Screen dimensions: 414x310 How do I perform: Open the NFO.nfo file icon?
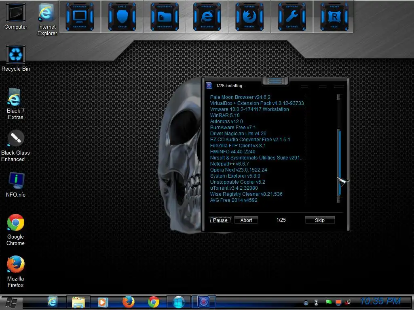(x=16, y=184)
